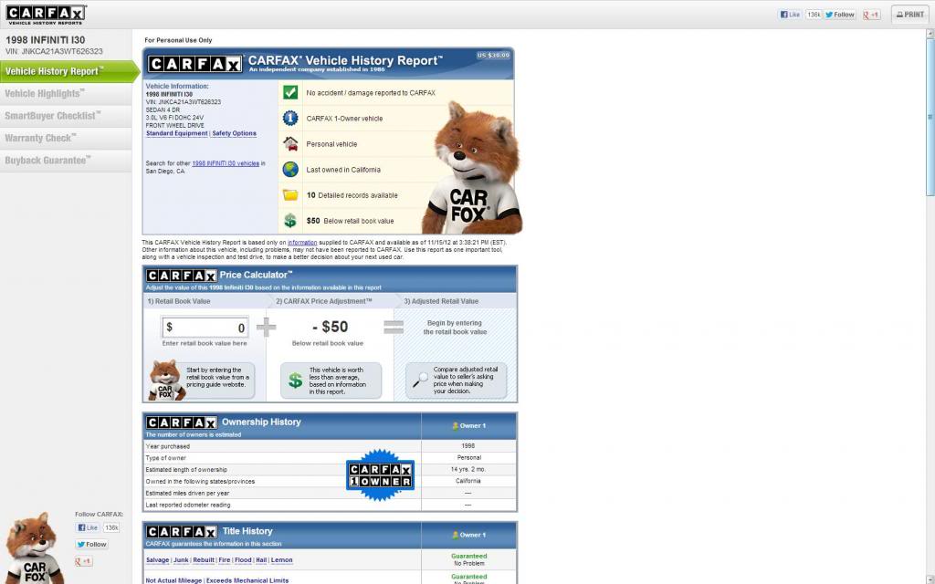Follow the 1998 INFINITI I30 vehicles link
935x584 pixels.
click(226, 163)
